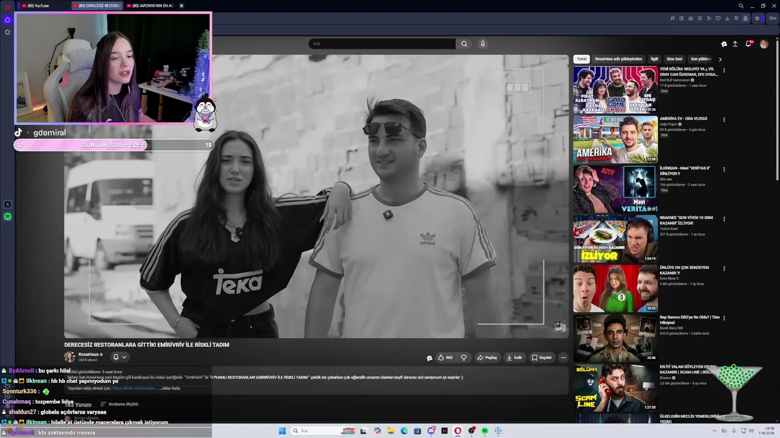Select 'RoseHeus adlı yükleyiciden' filter chip
The height and width of the screenshot is (438, 780).
pos(619,59)
